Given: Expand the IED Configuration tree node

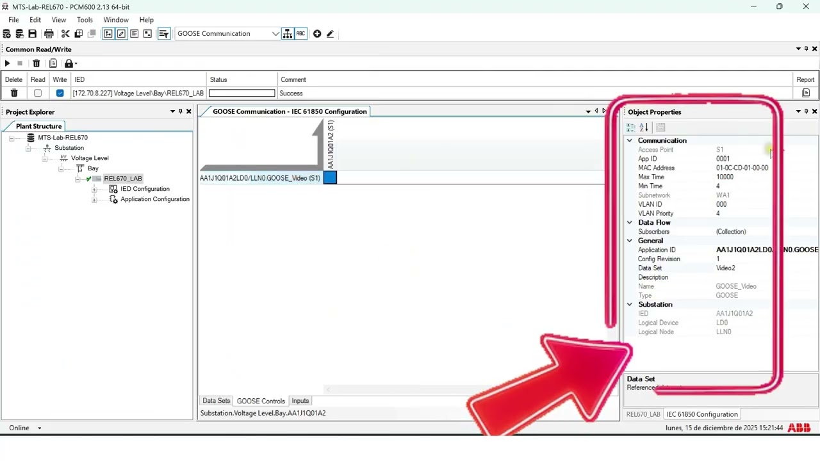Looking at the screenshot, I should tap(94, 190).
